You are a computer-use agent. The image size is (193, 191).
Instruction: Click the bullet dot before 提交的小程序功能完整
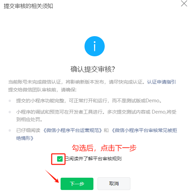click(x=10, y=101)
